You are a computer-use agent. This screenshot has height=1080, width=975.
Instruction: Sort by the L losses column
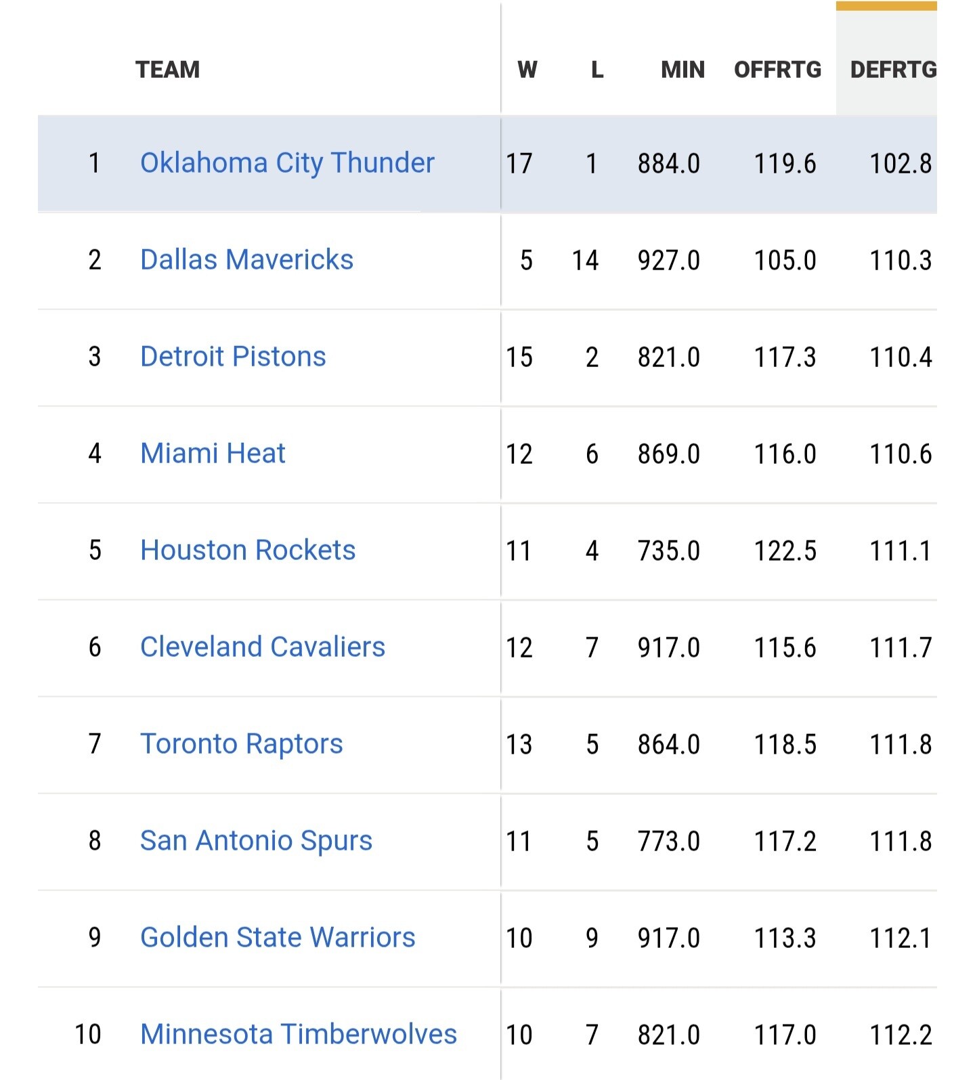click(597, 70)
